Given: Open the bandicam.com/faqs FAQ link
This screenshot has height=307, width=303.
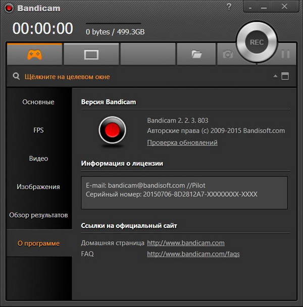Looking at the screenshot, I should (x=193, y=254).
